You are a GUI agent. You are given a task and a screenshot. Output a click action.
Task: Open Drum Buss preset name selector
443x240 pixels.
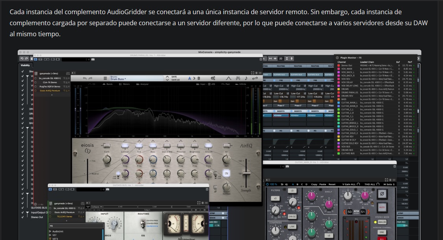[x=136, y=78]
